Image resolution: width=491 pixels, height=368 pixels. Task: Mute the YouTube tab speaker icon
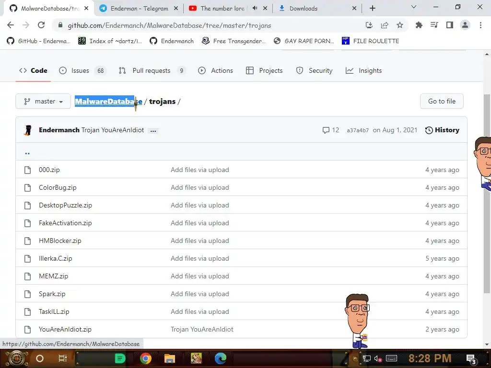pos(255,8)
